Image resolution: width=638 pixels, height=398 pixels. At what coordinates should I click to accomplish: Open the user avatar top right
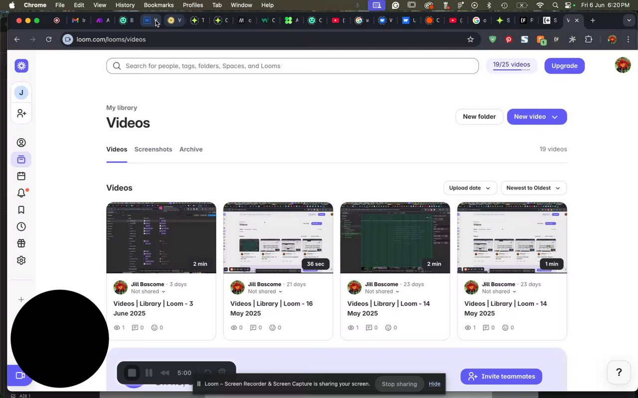coord(623,65)
